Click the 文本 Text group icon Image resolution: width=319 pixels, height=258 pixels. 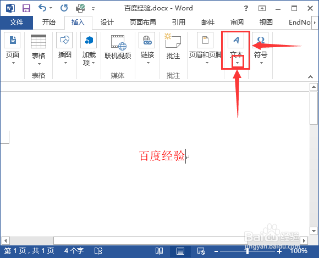point(236,40)
